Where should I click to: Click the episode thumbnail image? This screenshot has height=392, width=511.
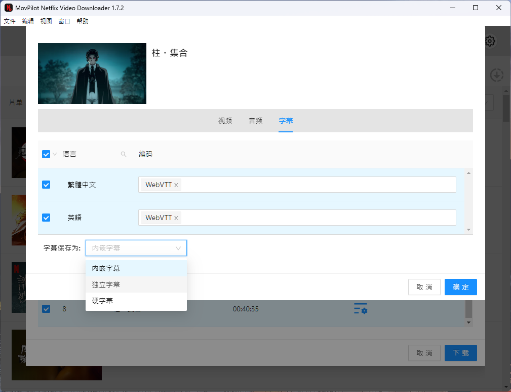tap(92, 74)
